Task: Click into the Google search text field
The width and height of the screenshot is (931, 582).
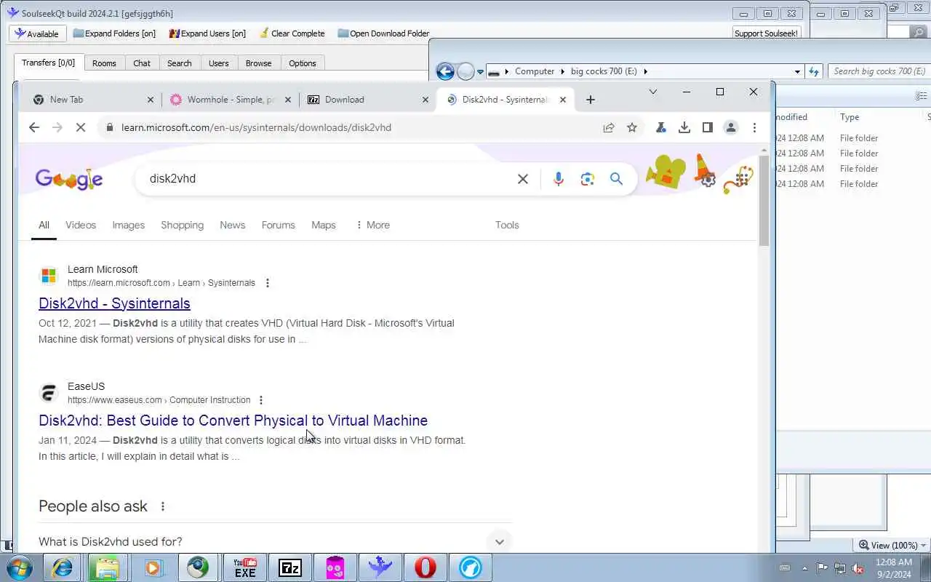Action: [x=327, y=179]
